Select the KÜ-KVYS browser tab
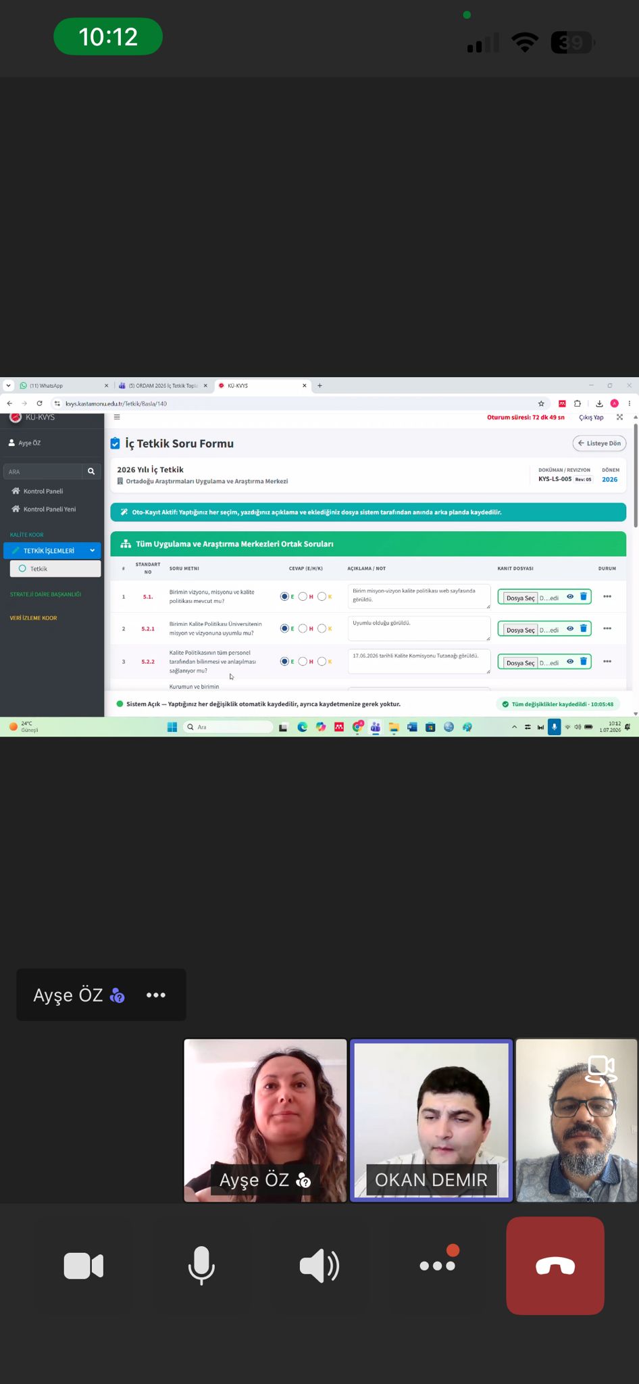 [262, 386]
